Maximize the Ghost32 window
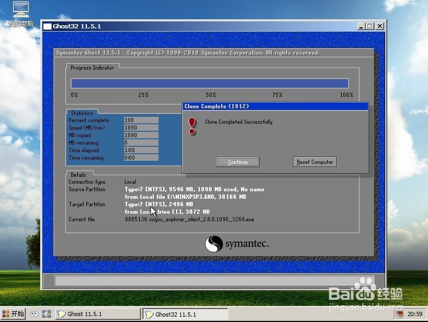The image size is (428, 322). (x=370, y=26)
